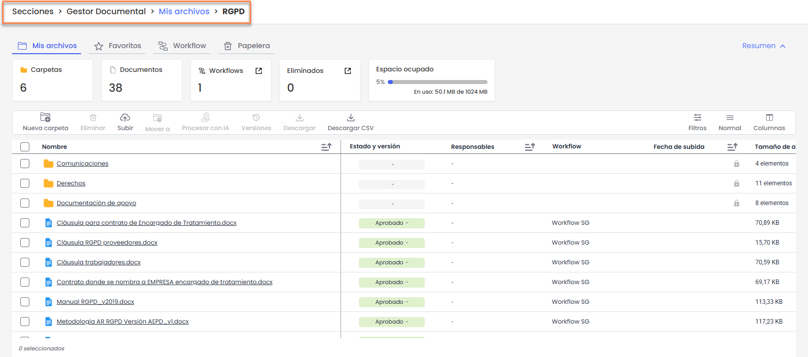Change row density with Normal icon

(x=730, y=117)
